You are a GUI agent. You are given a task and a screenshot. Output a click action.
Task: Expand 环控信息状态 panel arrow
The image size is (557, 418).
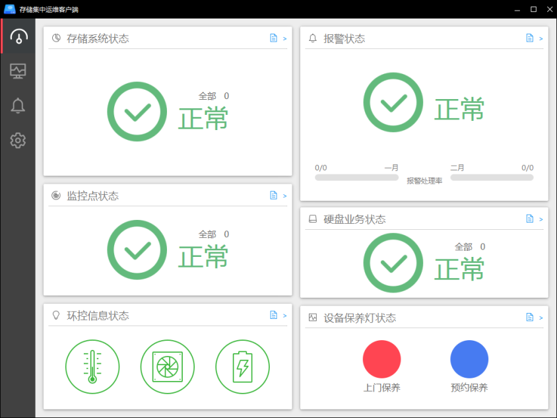coord(284,315)
